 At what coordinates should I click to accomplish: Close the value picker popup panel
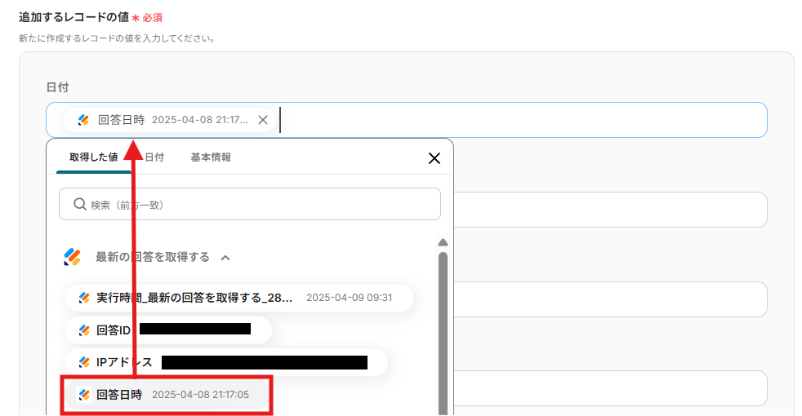coord(434,158)
